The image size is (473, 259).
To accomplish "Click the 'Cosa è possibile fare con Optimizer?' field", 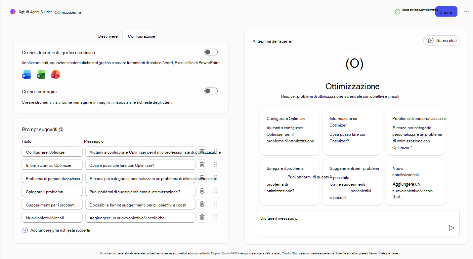I will click(140, 165).
